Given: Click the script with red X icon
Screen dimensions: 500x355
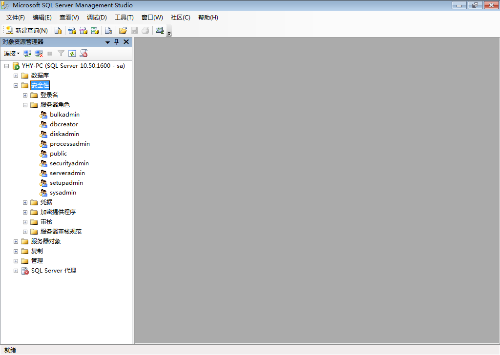Looking at the screenshot, I should coord(83,54).
